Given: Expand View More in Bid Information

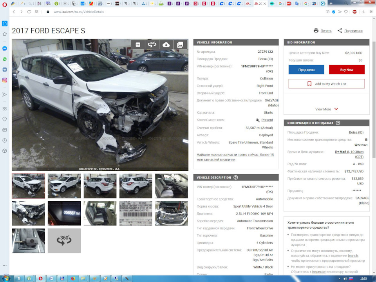Looking at the screenshot, I should [327, 109].
